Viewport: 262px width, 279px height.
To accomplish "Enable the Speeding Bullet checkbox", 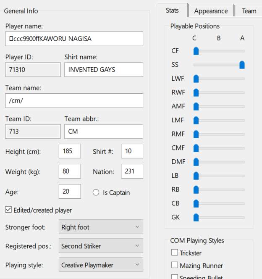I will click(x=175, y=276).
